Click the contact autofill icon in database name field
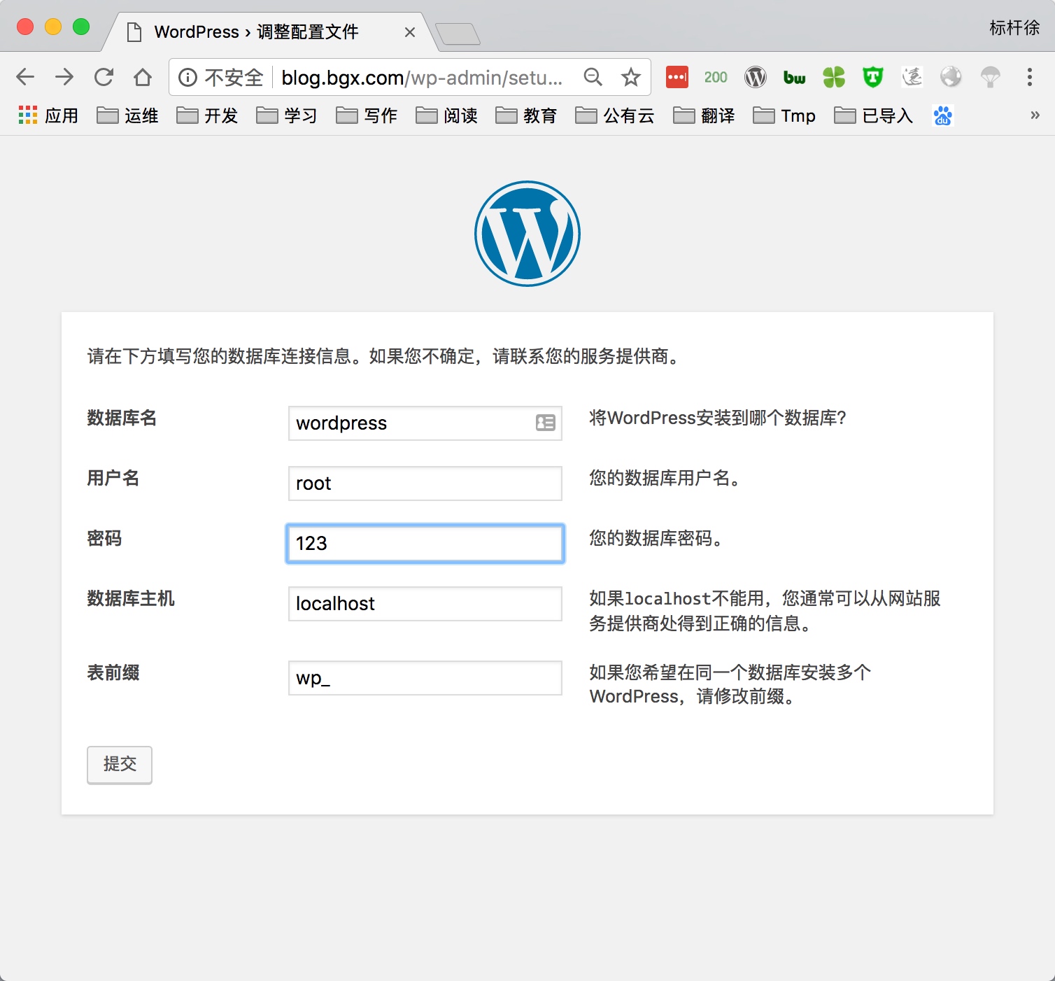This screenshot has width=1055, height=981. (x=546, y=423)
